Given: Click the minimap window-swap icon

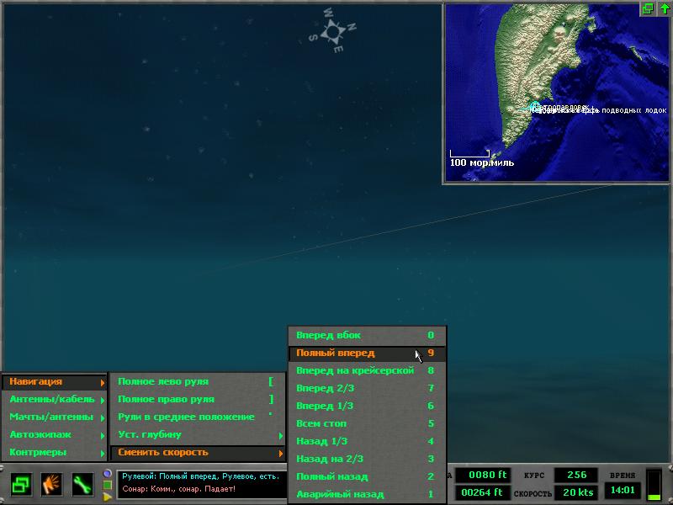Looking at the screenshot, I should click(x=648, y=8).
